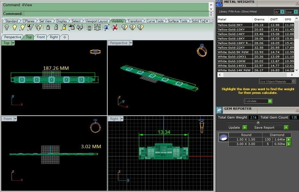Click the Swap Hidden and Visible icon
The height and width of the screenshot is (192, 299).
(38, 27)
